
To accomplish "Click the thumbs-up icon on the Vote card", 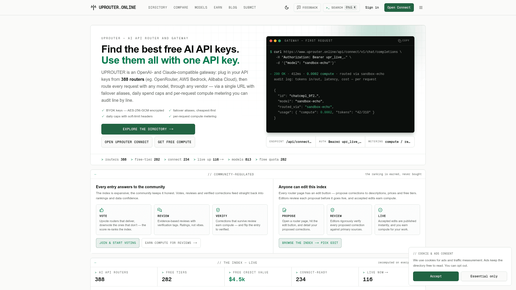I will pyautogui.click(x=102, y=210).
